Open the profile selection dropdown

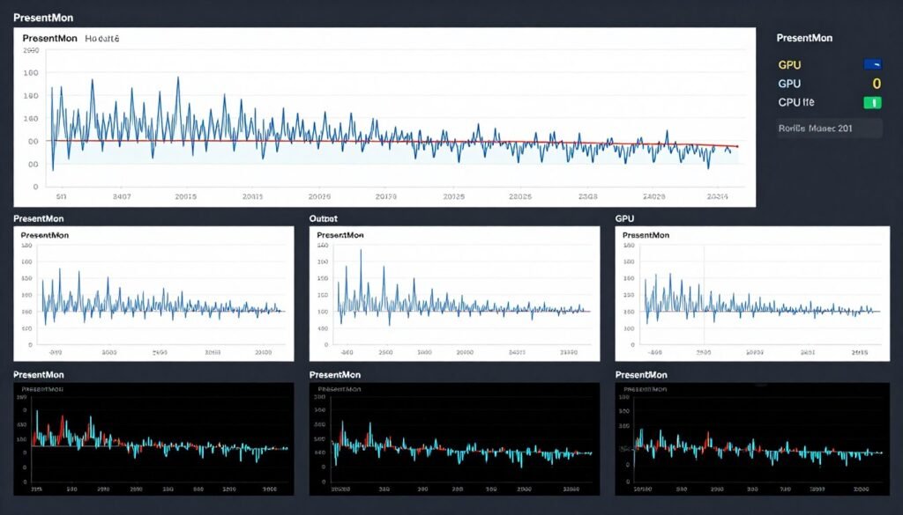827,128
